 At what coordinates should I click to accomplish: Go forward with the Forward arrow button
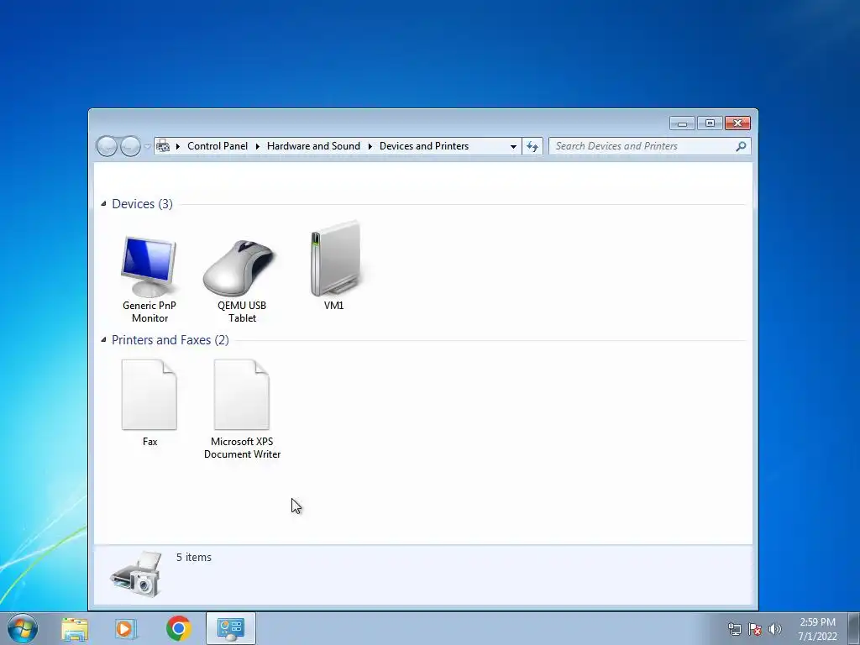click(x=130, y=146)
